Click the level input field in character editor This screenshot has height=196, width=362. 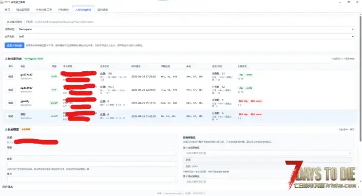[91, 153]
